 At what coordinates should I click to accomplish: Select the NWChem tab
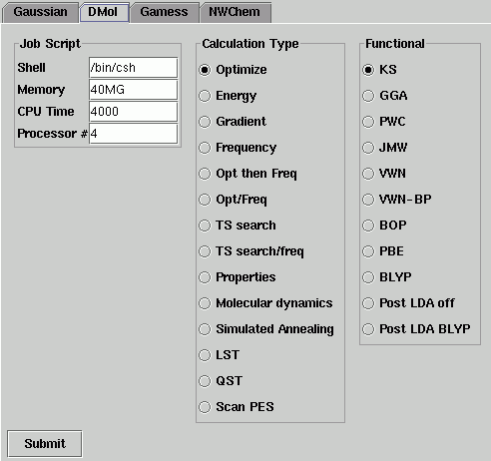[x=235, y=12]
